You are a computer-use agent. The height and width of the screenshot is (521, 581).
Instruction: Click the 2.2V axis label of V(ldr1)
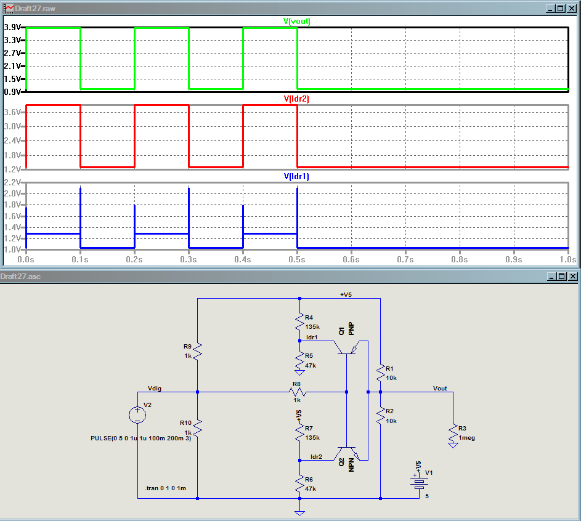pyautogui.click(x=12, y=182)
